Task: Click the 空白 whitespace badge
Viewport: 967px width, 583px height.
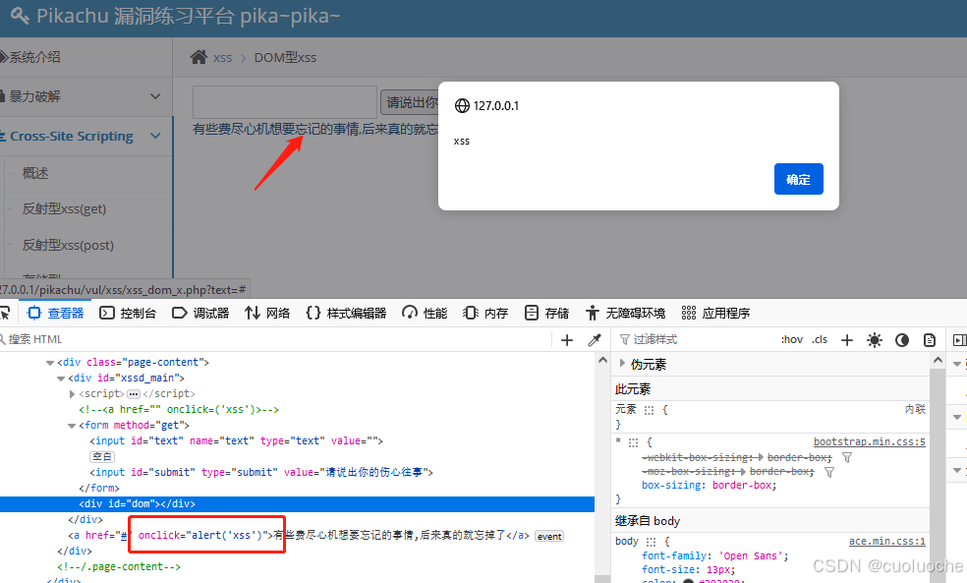Action: tap(102, 456)
